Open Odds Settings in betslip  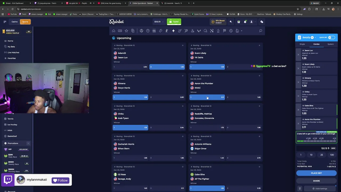pyautogui.click(x=320, y=189)
